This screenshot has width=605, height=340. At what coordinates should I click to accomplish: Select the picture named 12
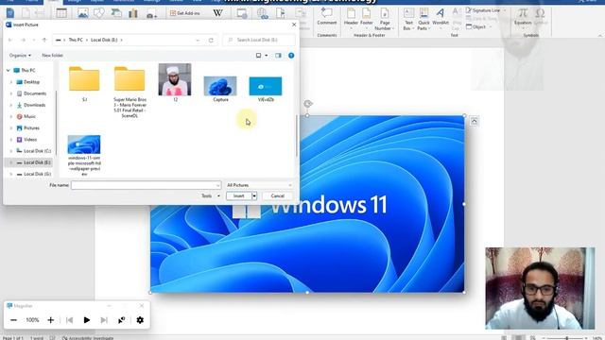click(x=175, y=82)
